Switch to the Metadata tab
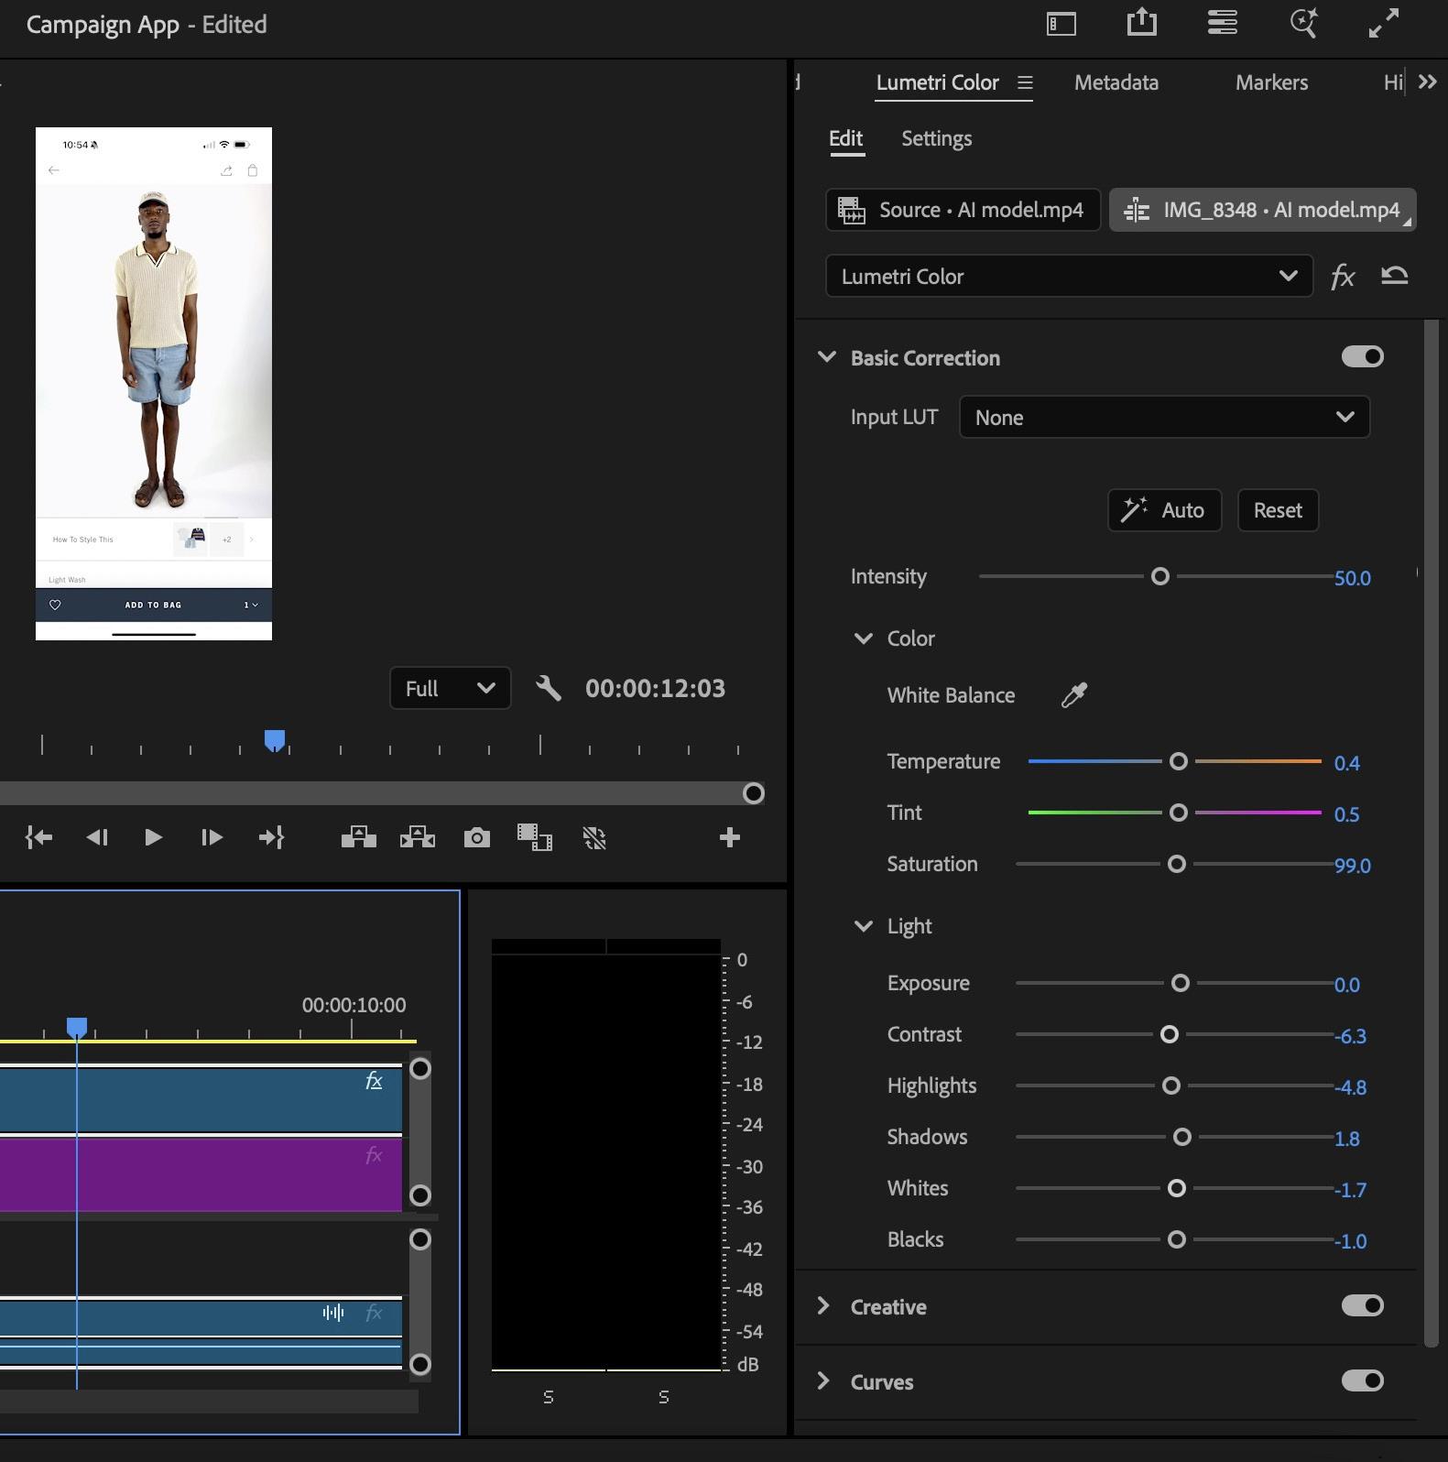This screenshot has width=1448, height=1462. [x=1116, y=82]
